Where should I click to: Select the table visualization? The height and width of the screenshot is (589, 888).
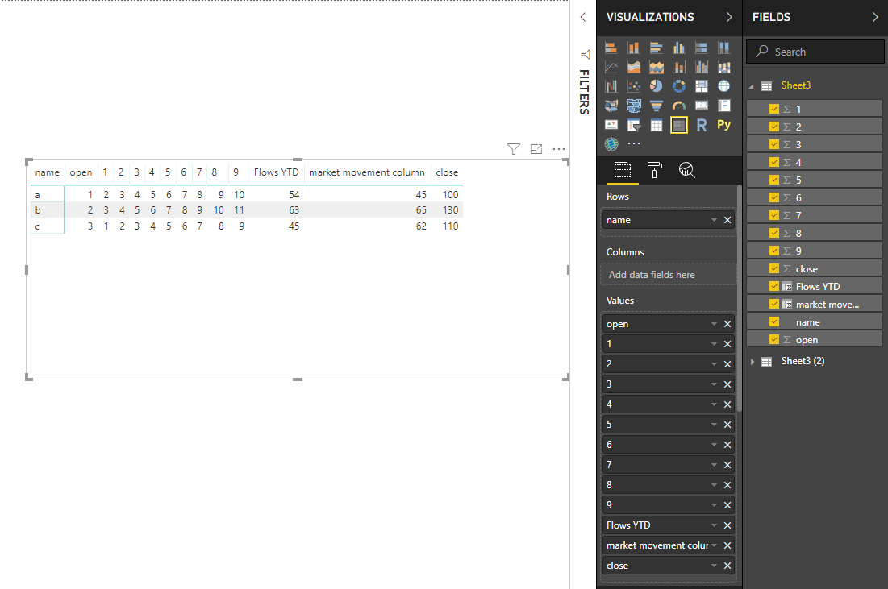tap(657, 125)
